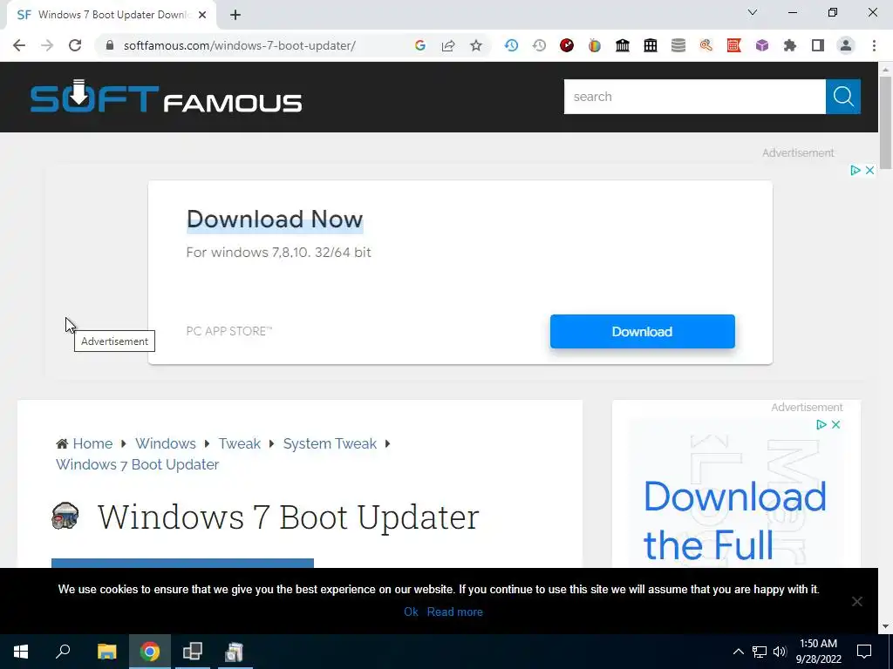Image resolution: width=893 pixels, height=669 pixels.
Task: Share this page using the share icon
Action: (x=448, y=45)
